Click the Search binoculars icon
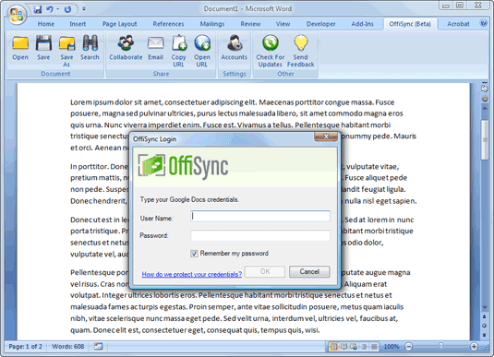The height and width of the screenshot is (357, 494). tap(90, 43)
